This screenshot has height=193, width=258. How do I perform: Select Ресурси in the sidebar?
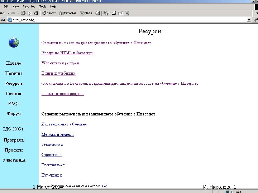(14, 84)
